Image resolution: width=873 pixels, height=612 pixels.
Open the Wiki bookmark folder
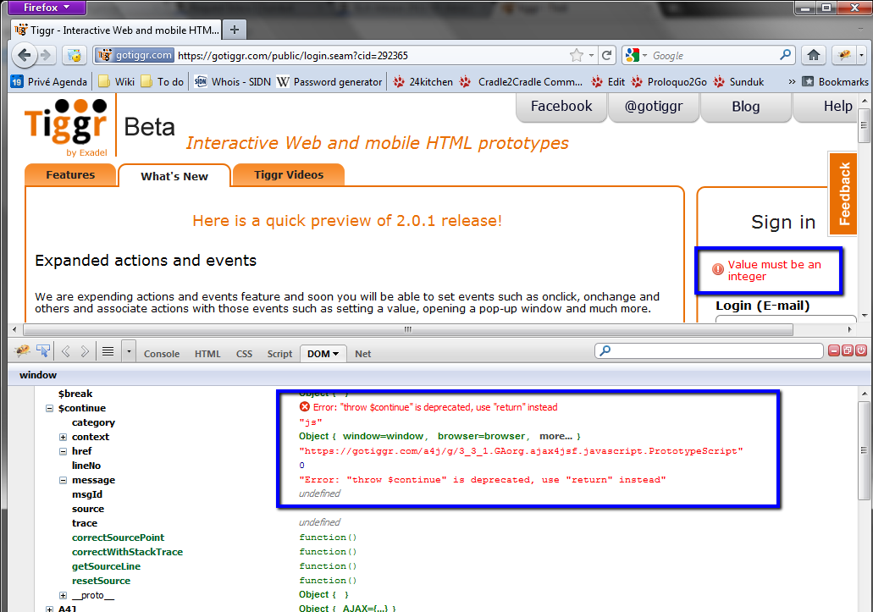click(116, 82)
